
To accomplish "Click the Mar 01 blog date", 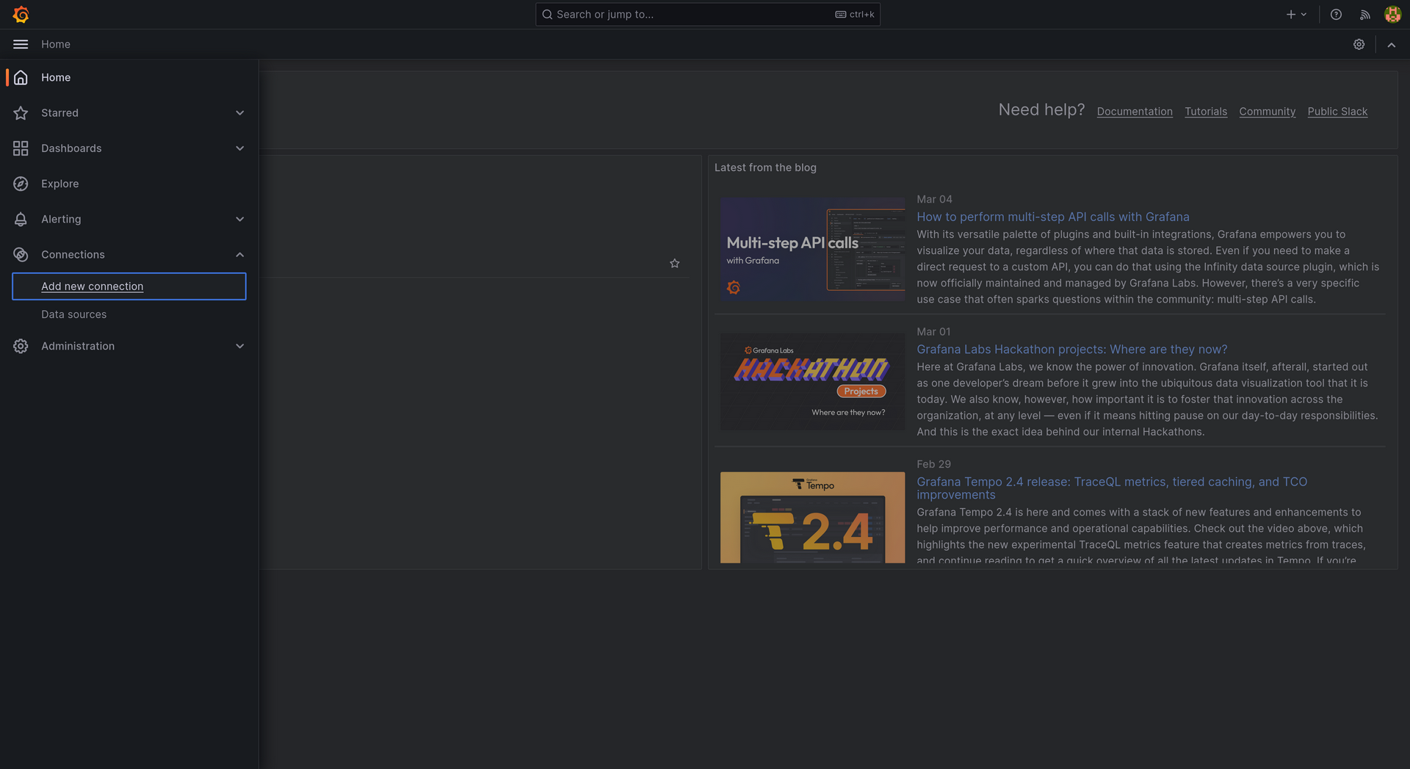I will click(x=933, y=331).
